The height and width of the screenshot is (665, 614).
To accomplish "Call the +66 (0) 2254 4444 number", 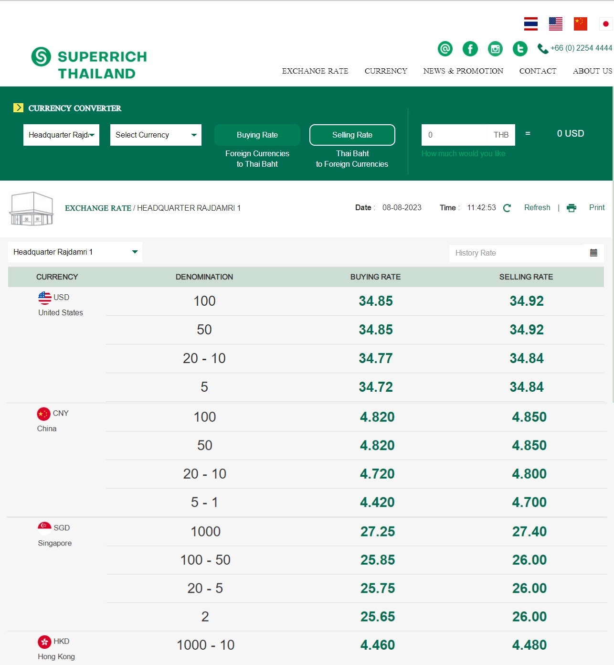I will click(581, 48).
